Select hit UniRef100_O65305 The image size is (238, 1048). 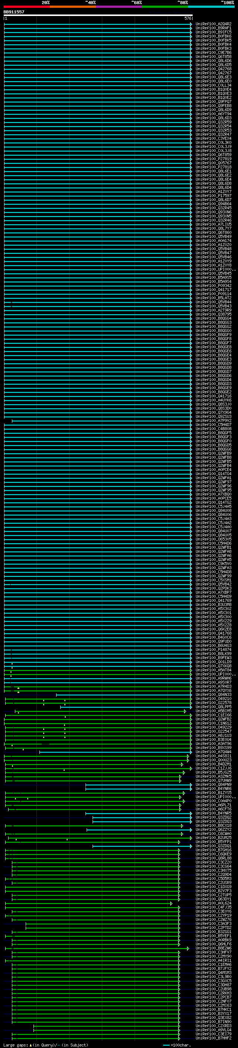213,539
